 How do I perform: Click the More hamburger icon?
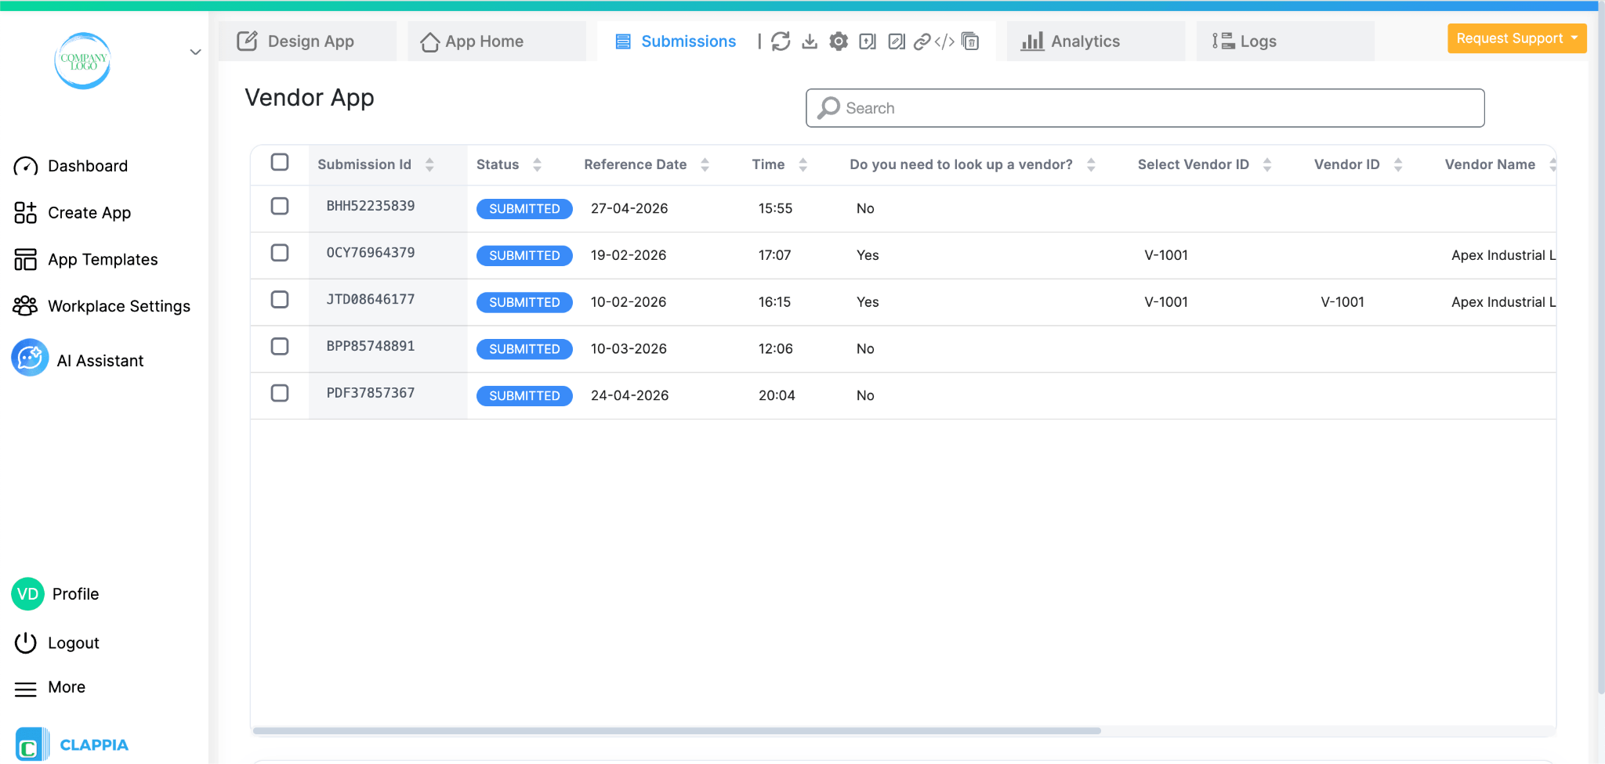[26, 689]
